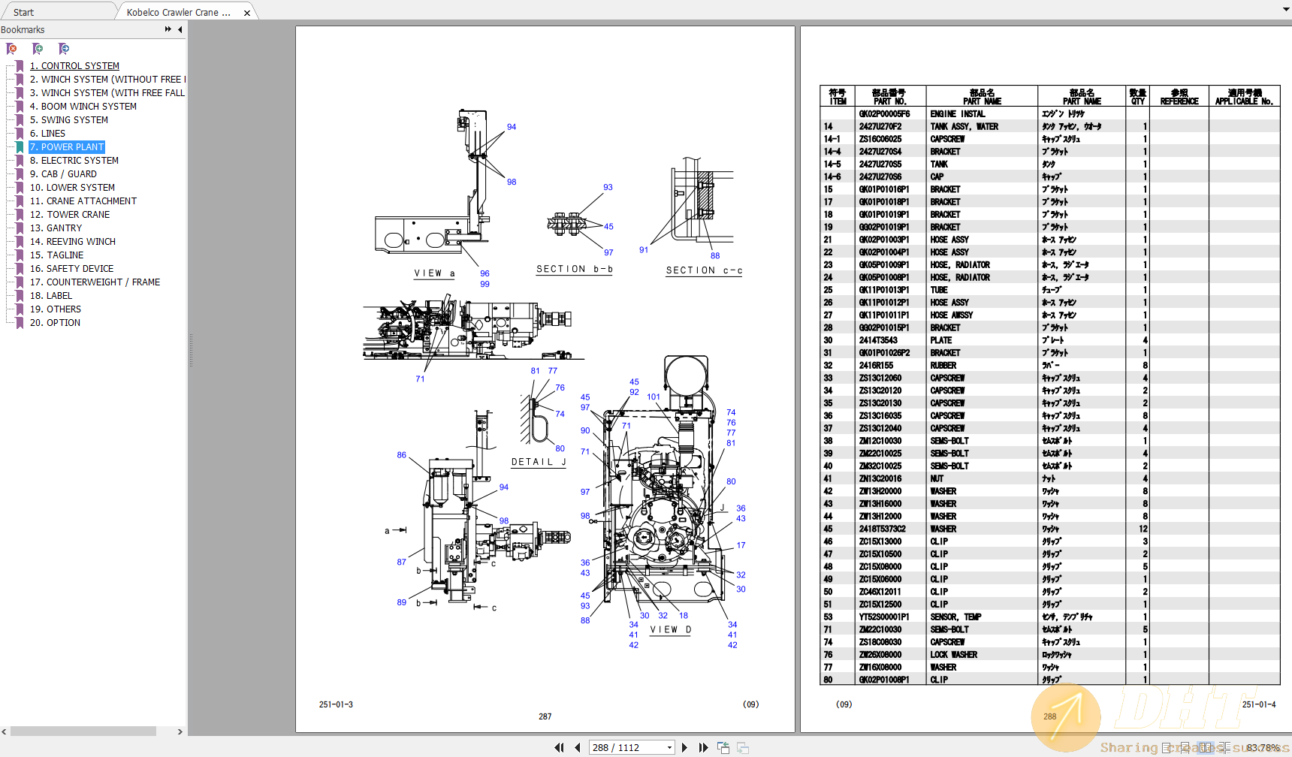This screenshot has height=757, width=1292.
Task: Click the add bookmark icon
Action: [x=38, y=49]
